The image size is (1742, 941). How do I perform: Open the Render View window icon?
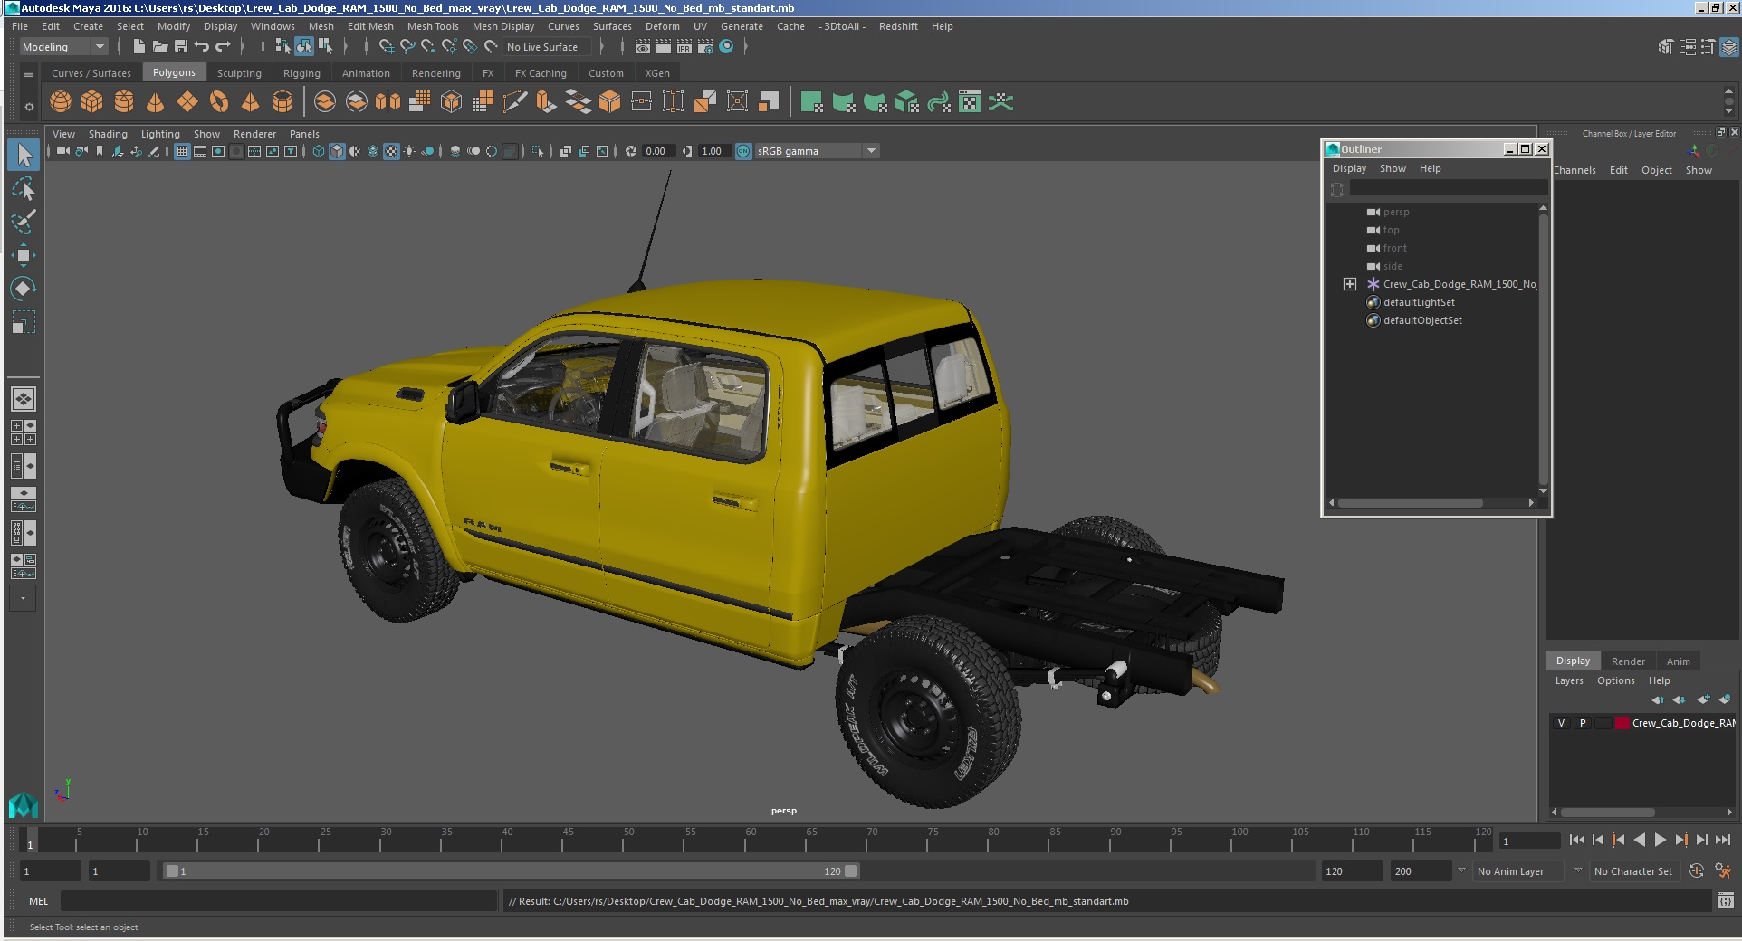pos(643,47)
